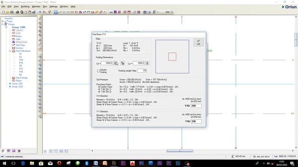The image size is (298, 167).
Task: Open the Run menu
Action: click(x=45, y=6)
